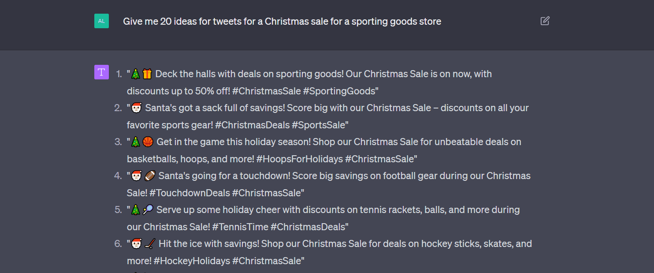
Task: Click the edit message pencil icon
Action: (545, 21)
